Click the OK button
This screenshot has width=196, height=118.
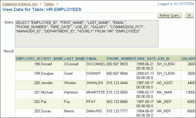pos(189,16)
